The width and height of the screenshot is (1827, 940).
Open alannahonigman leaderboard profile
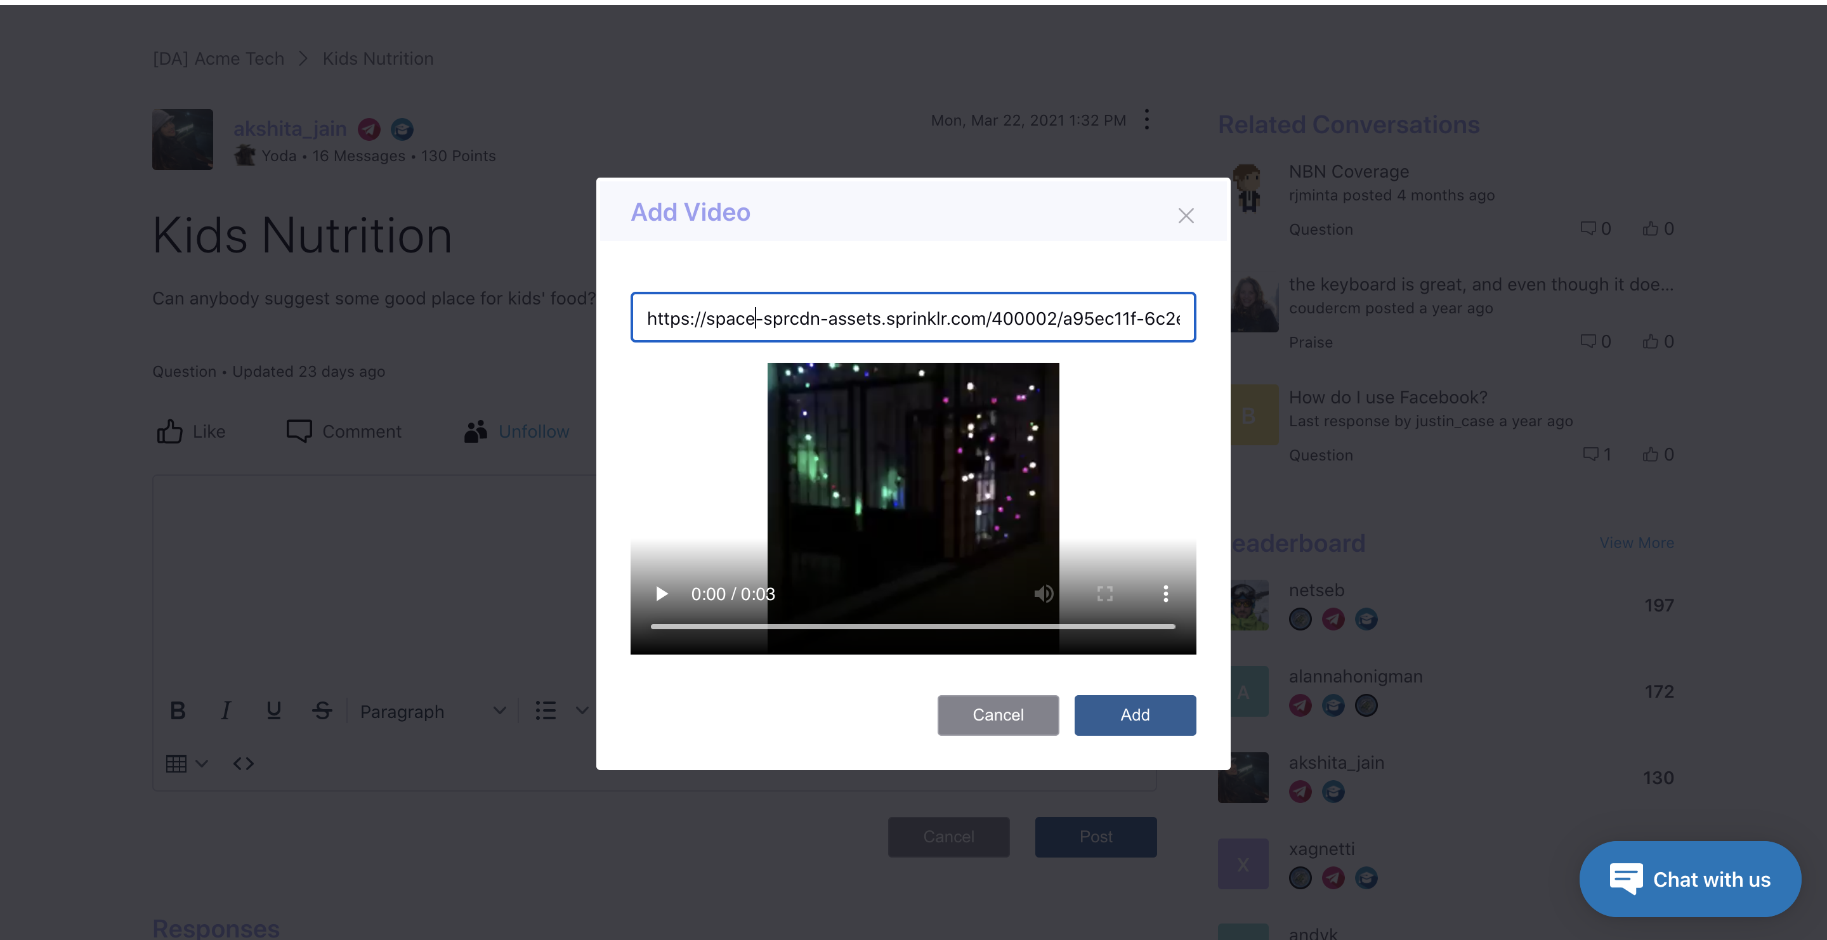coord(1356,676)
